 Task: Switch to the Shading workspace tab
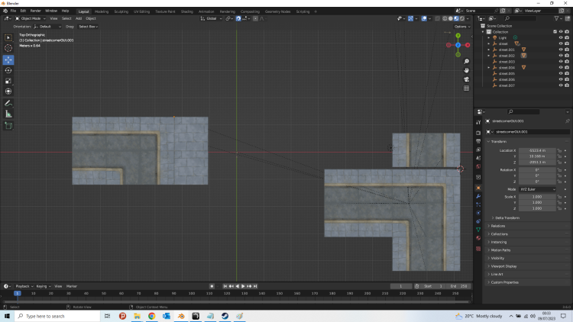click(x=186, y=11)
